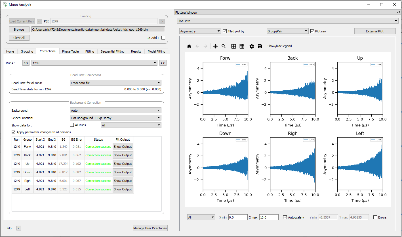Open the Dead Time for all runs dropdown

click(x=115, y=83)
